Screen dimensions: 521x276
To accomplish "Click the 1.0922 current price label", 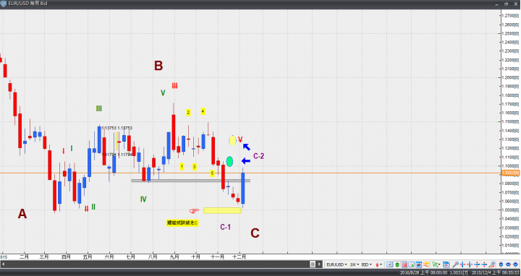I will [x=510, y=173].
